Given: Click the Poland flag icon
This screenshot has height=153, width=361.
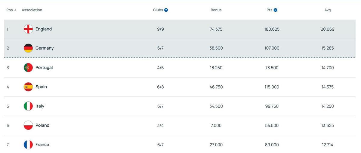Looking at the screenshot, I should pos(28,125).
